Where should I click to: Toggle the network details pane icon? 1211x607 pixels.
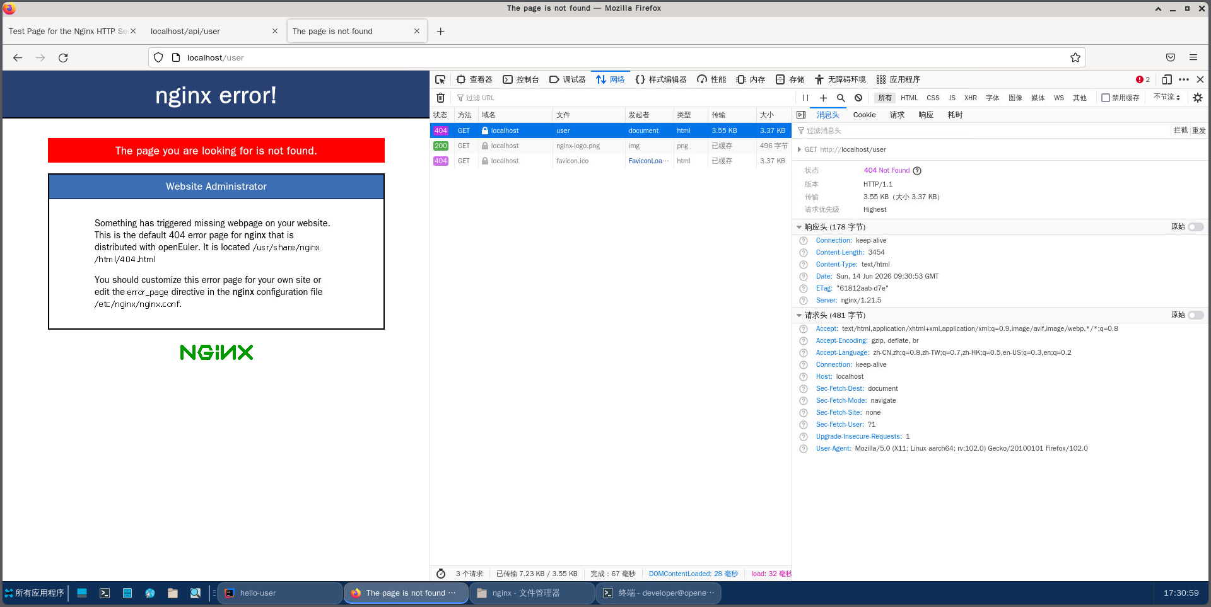click(x=801, y=115)
